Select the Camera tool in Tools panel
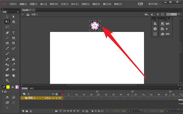The image size is (183, 114). [7, 75]
